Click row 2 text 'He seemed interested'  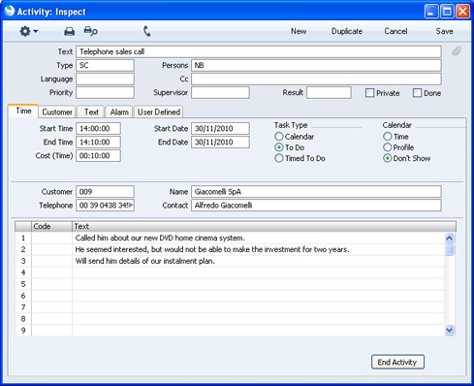212,249
